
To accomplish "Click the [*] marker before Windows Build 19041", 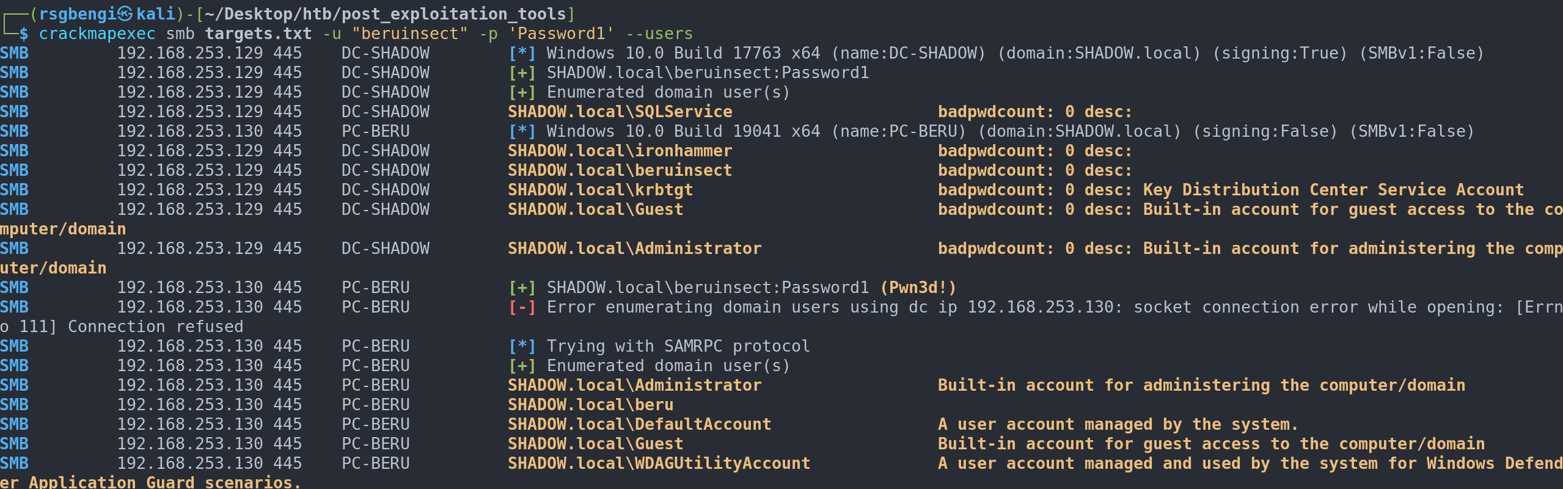I will click(522, 131).
